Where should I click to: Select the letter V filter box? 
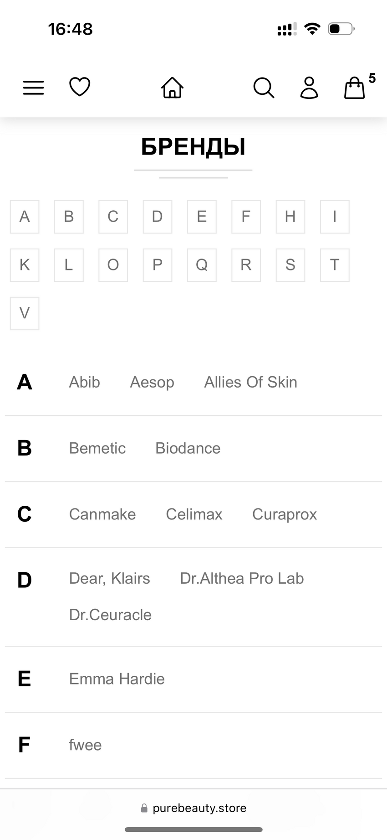pyautogui.click(x=25, y=313)
